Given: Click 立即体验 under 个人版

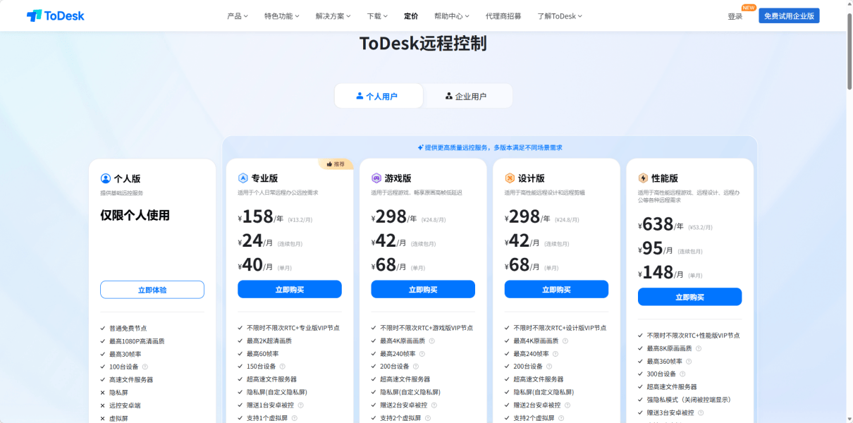Looking at the screenshot, I should click(152, 290).
